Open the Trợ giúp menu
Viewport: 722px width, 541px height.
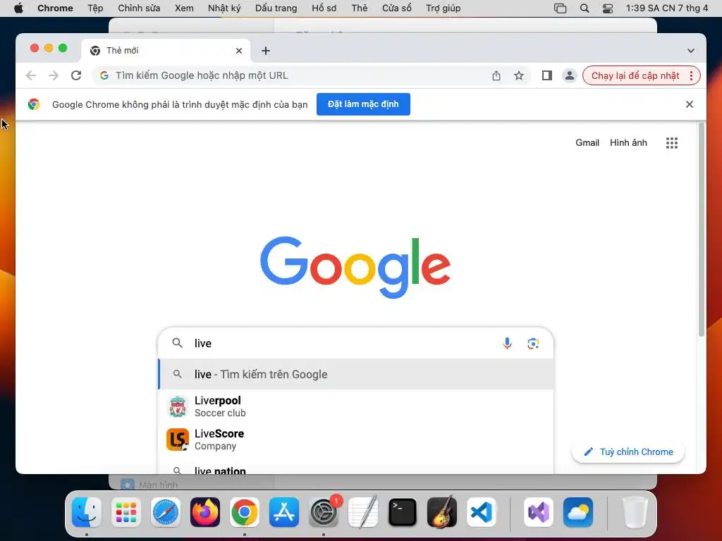[x=443, y=8]
